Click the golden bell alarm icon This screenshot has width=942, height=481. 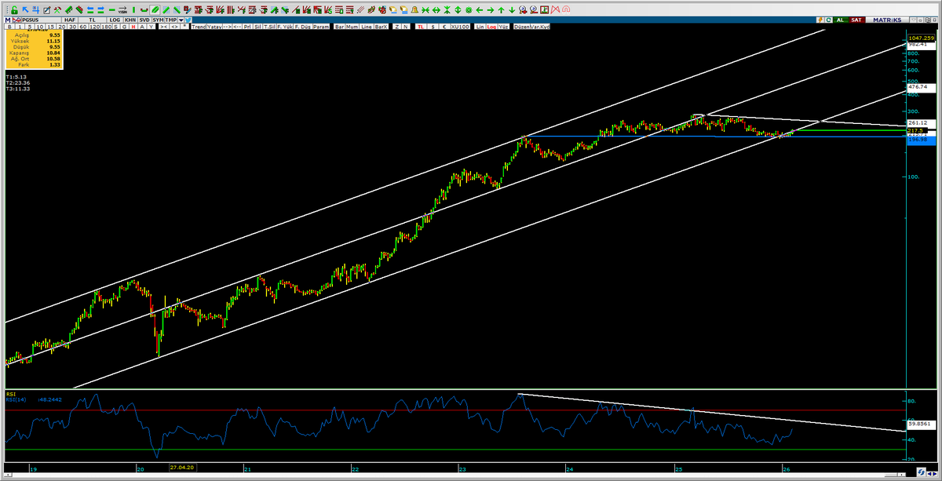(414, 10)
